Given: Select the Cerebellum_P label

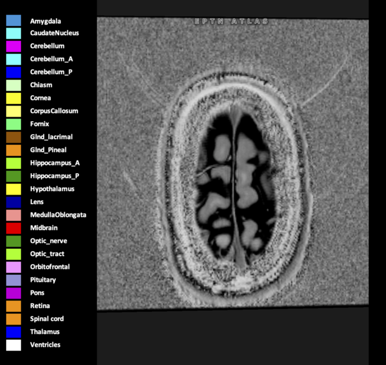Looking at the screenshot, I should 51,72.
